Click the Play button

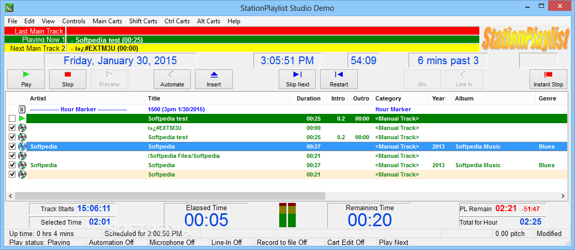(26, 79)
